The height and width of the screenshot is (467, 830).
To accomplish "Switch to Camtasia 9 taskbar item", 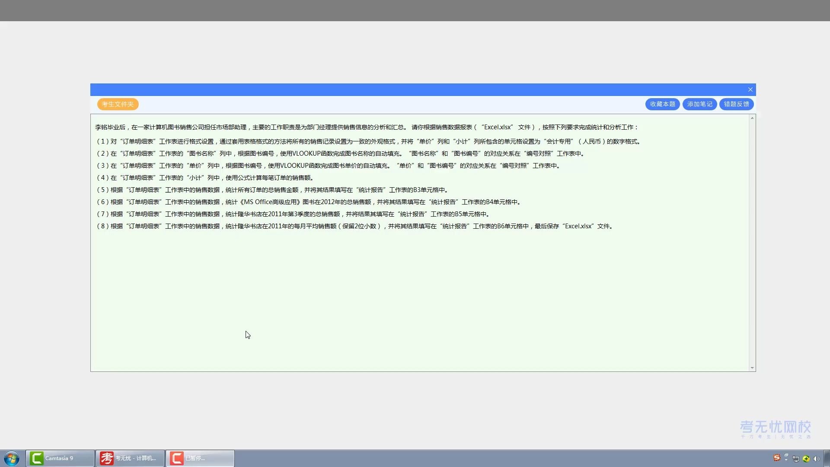I will [60, 458].
